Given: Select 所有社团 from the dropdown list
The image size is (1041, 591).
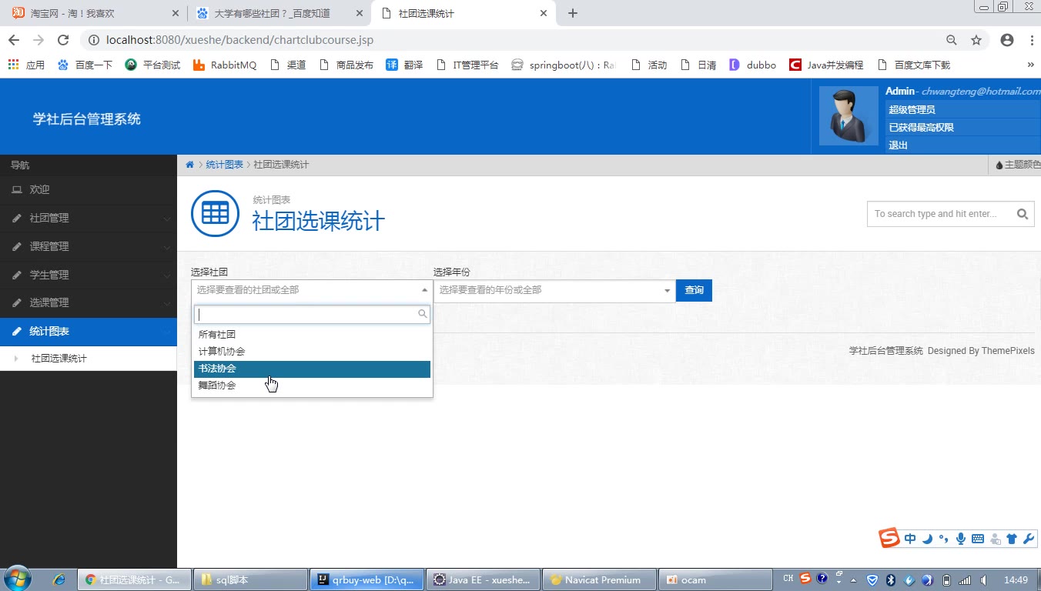Looking at the screenshot, I should [312, 335].
